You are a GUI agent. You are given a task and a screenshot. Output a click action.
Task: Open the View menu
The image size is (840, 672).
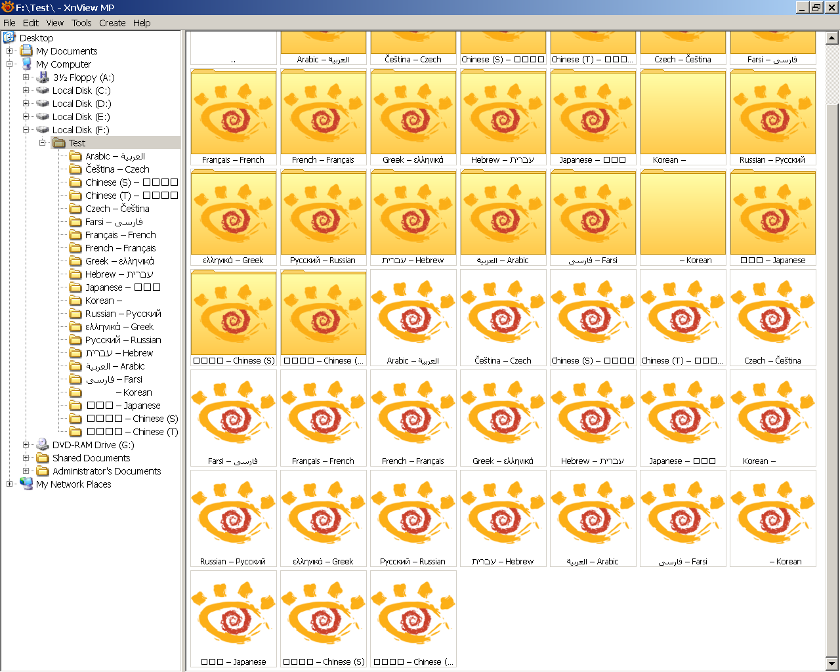(x=55, y=23)
